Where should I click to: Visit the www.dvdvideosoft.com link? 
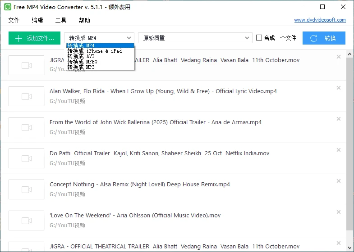tap(320, 20)
